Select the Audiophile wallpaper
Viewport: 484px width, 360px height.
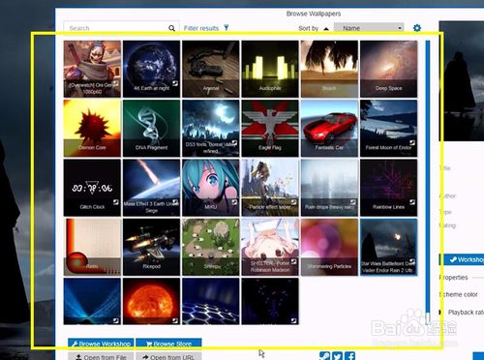pos(270,69)
